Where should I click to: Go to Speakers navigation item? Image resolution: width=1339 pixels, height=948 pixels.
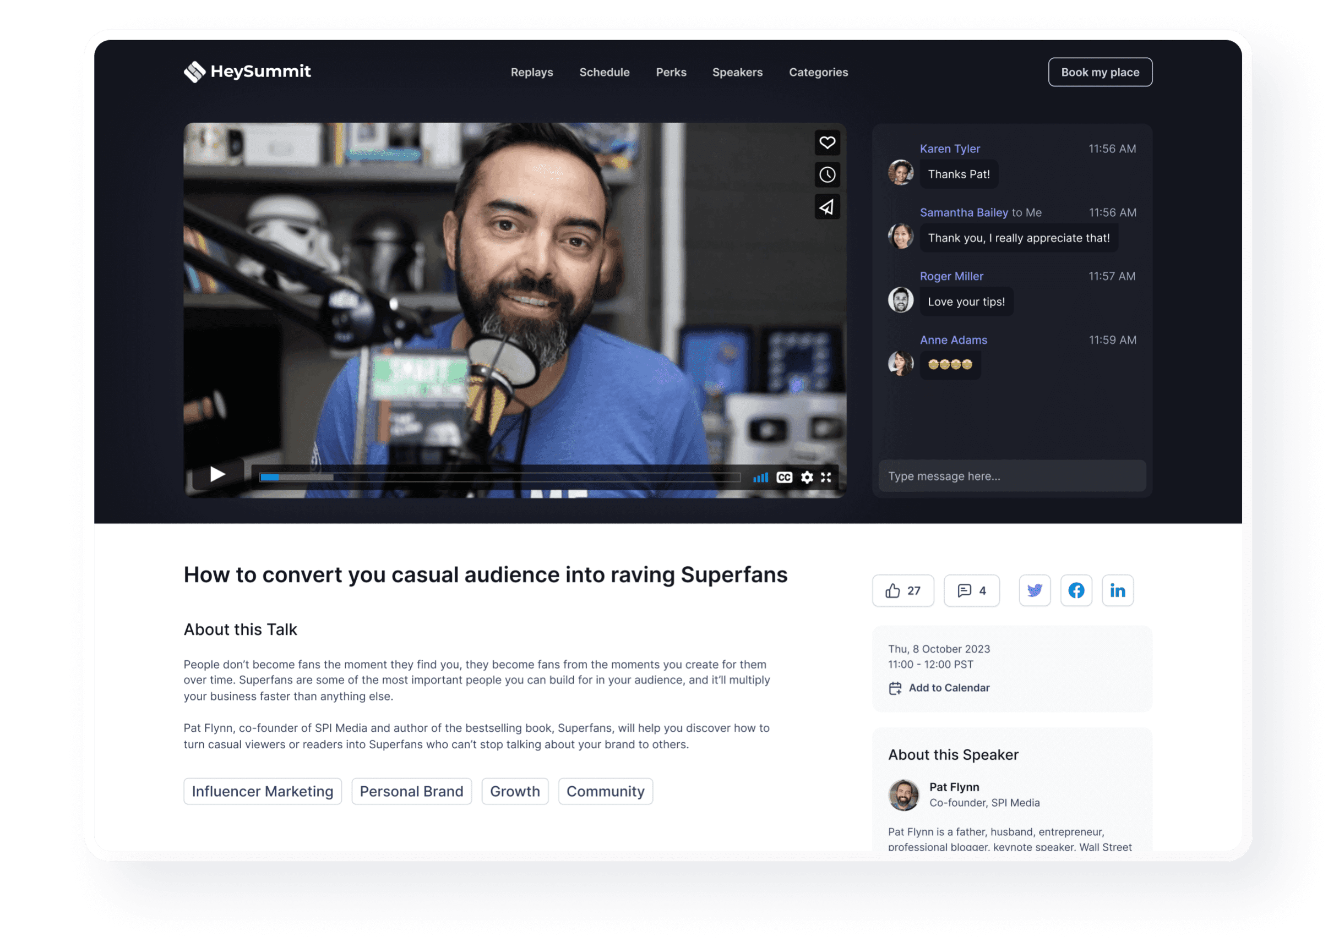[x=737, y=73]
